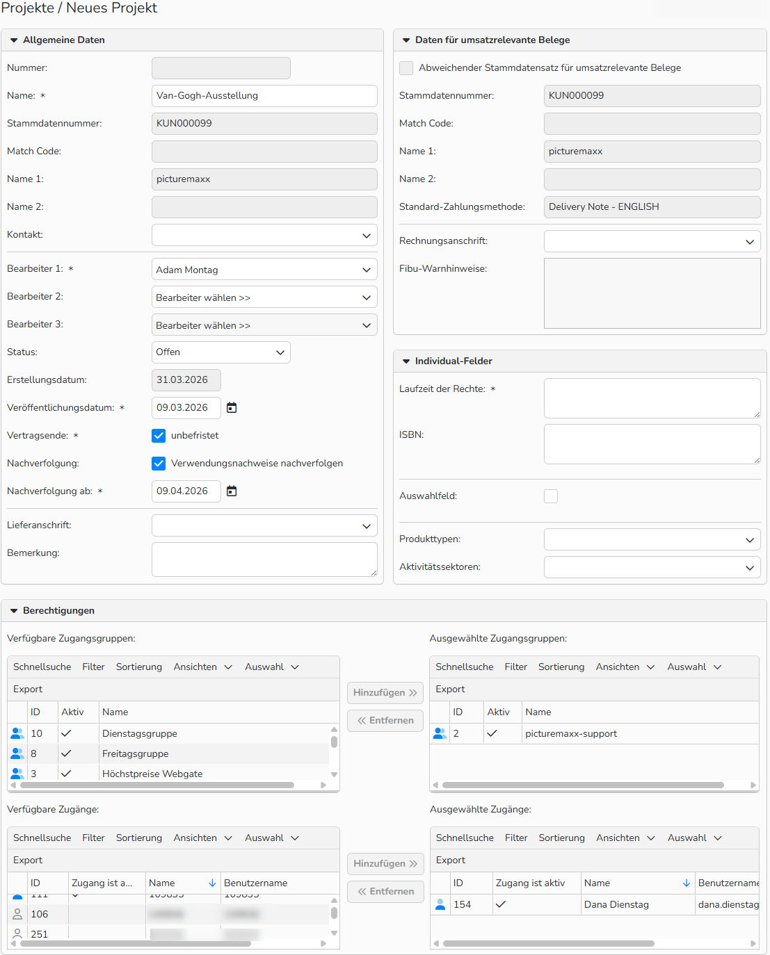
Task: Open Filter in Verfügbare Zugangsgruppen toolbar
Action: click(x=93, y=667)
